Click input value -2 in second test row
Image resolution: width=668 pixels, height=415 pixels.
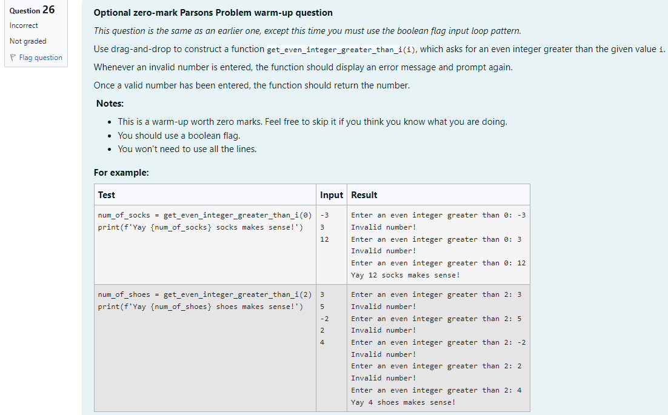click(x=324, y=318)
